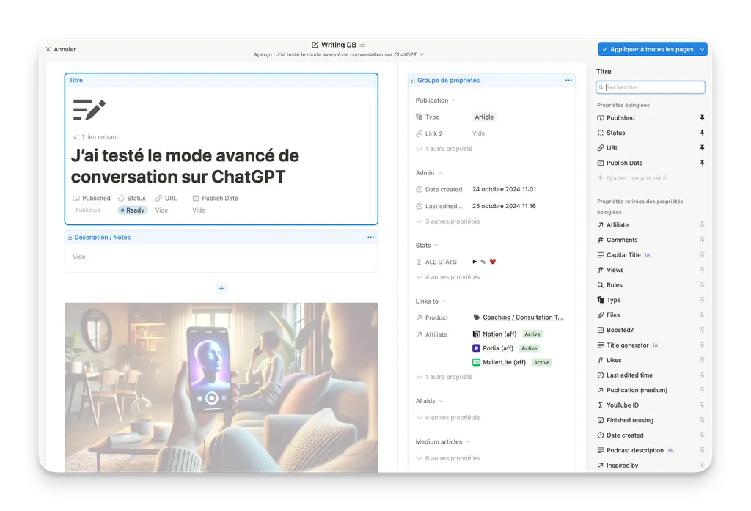751x511 pixels.
Task: Unpin the Status property
Action: [702, 133]
